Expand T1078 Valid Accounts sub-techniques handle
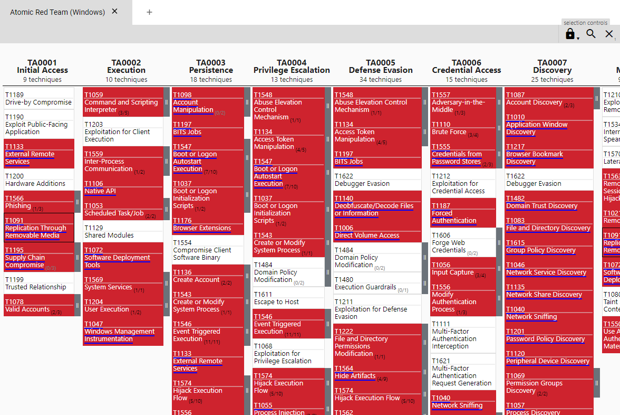 click(x=77, y=305)
